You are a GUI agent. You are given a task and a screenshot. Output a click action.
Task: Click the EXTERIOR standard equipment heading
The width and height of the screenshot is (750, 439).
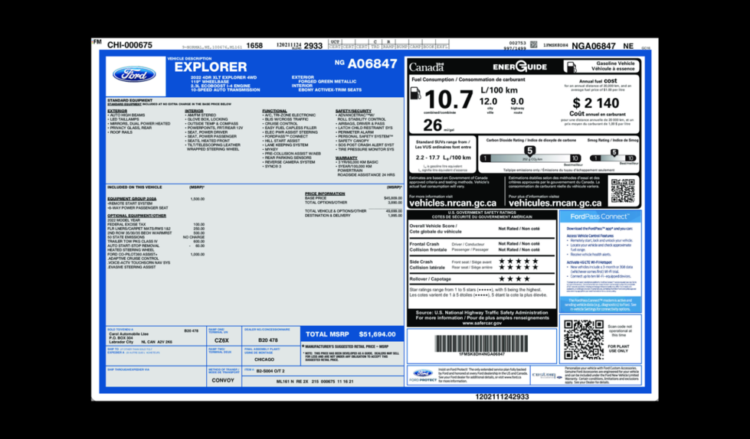coord(117,111)
